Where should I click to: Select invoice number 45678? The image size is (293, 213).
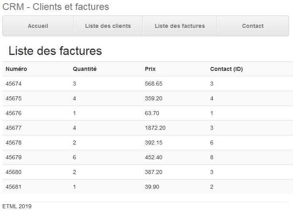pyautogui.click(x=14, y=143)
